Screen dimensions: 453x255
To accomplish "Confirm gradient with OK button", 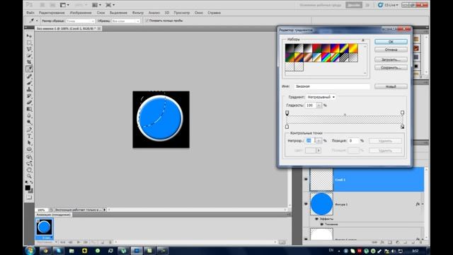I will (x=391, y=42).
